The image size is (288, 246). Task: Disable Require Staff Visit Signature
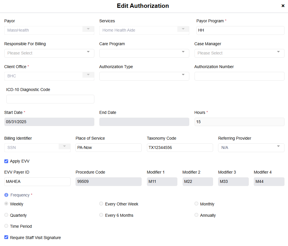point(6,237)
